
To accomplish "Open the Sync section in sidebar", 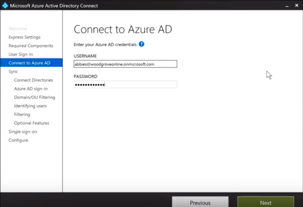I will tap(13, 72).
